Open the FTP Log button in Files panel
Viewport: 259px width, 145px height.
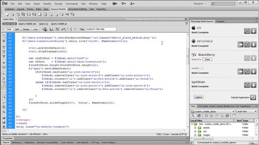point(253,143)
